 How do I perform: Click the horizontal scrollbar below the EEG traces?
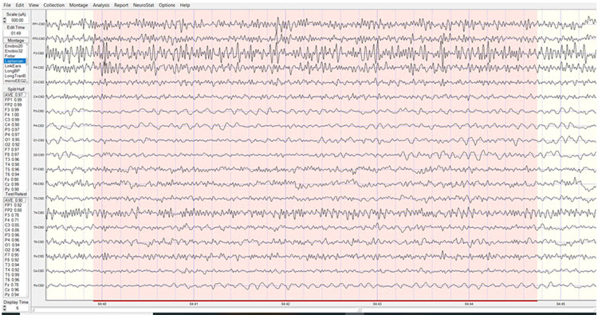[x=315, y=310]
